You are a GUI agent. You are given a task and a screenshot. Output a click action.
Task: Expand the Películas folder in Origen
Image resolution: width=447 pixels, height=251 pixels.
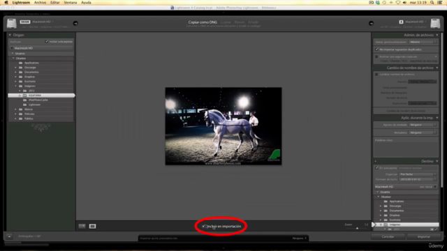point(15,114)
